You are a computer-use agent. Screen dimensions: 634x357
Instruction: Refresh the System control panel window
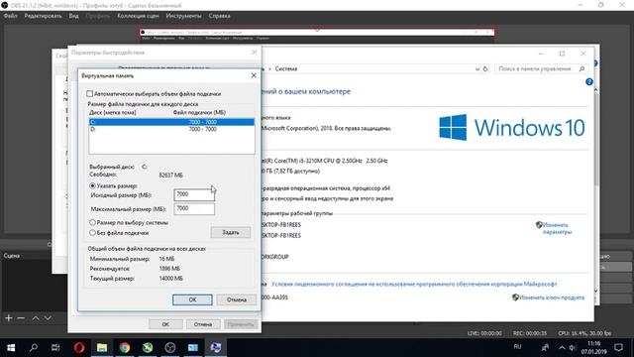(x=485, y=68)
